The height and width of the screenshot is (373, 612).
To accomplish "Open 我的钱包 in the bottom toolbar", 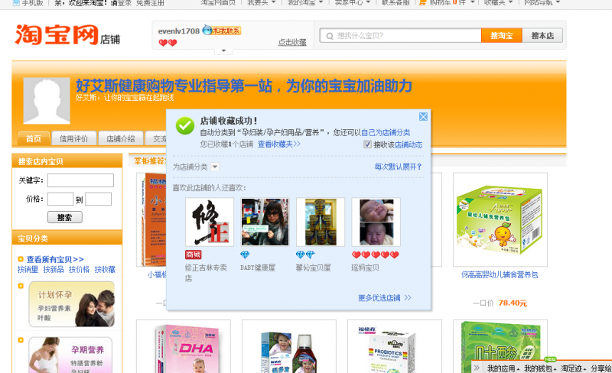I will [540, 368].
